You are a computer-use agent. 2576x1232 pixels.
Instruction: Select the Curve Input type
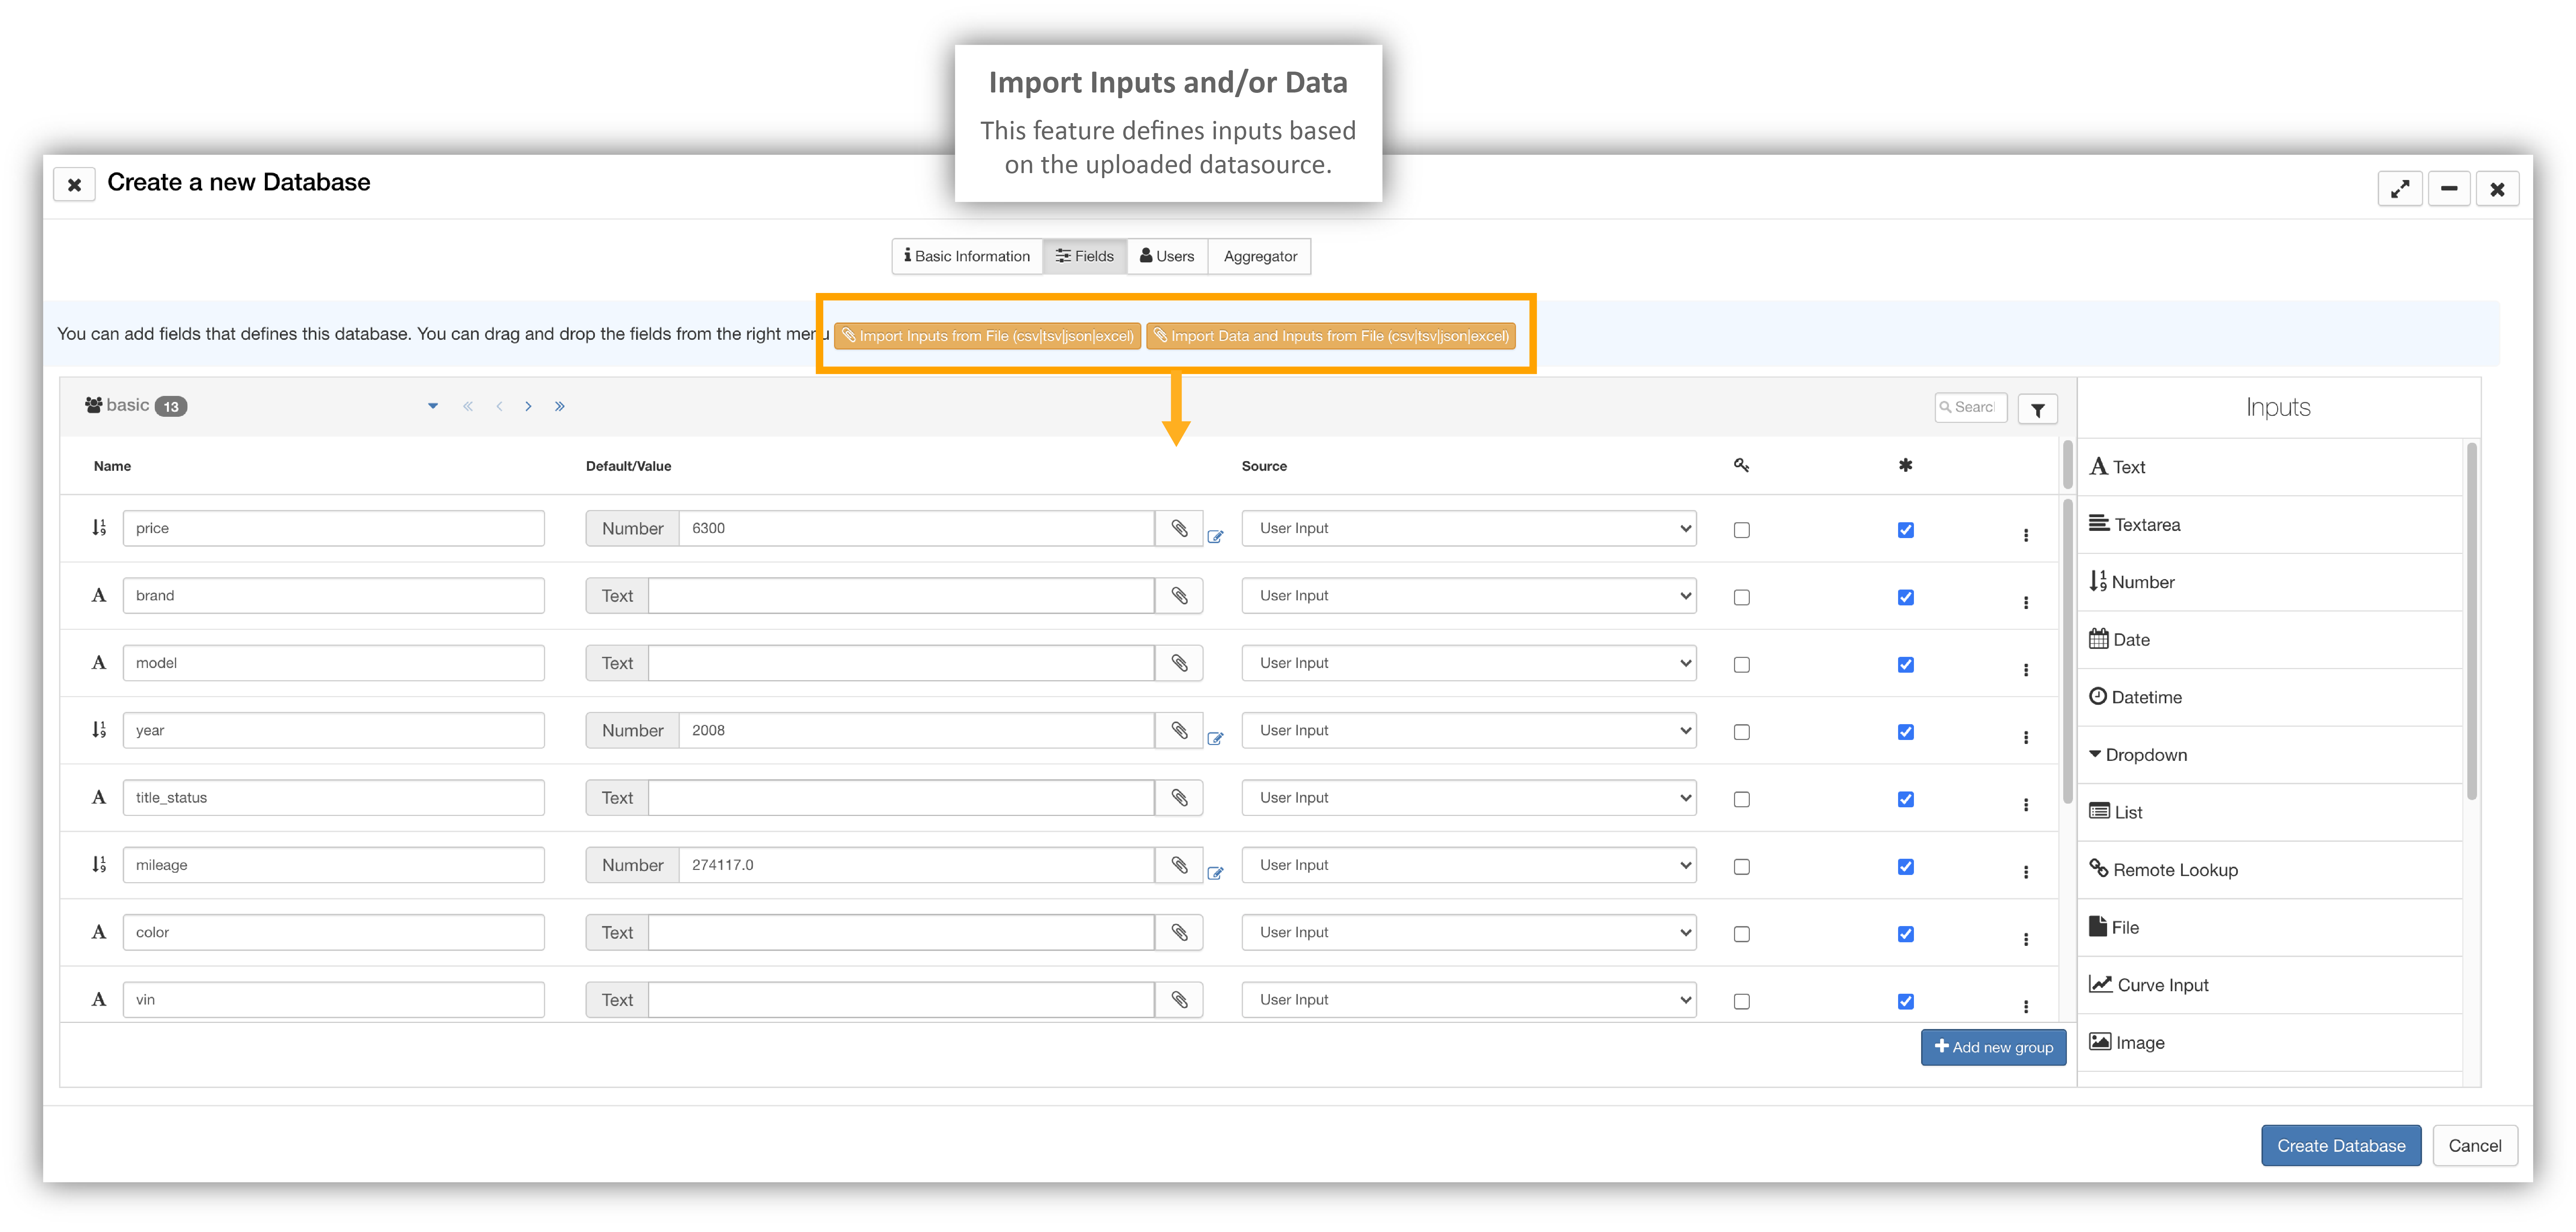click(2270, 985)
